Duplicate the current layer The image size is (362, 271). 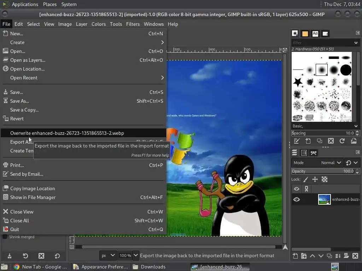(x=329, y=256)
